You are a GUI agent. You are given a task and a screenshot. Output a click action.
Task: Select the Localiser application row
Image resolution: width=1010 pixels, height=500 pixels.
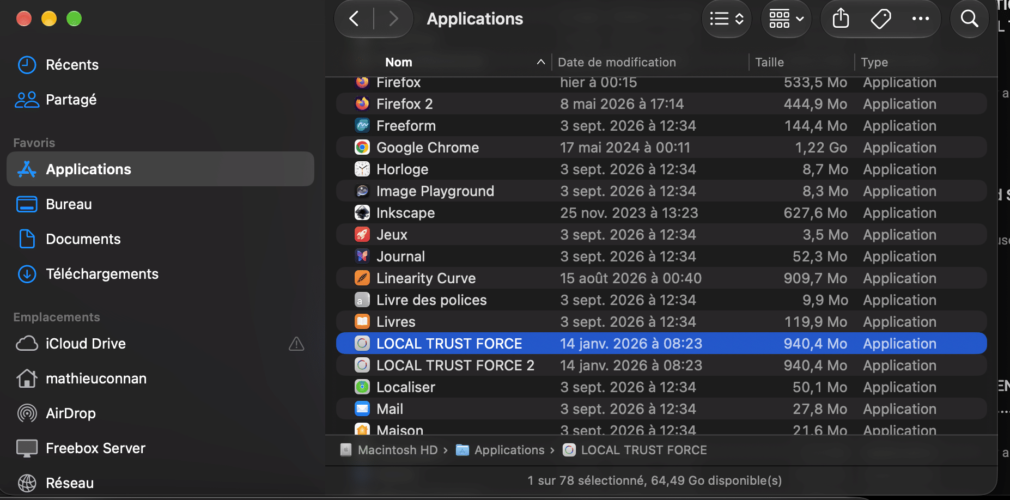[x=661, y=387]
